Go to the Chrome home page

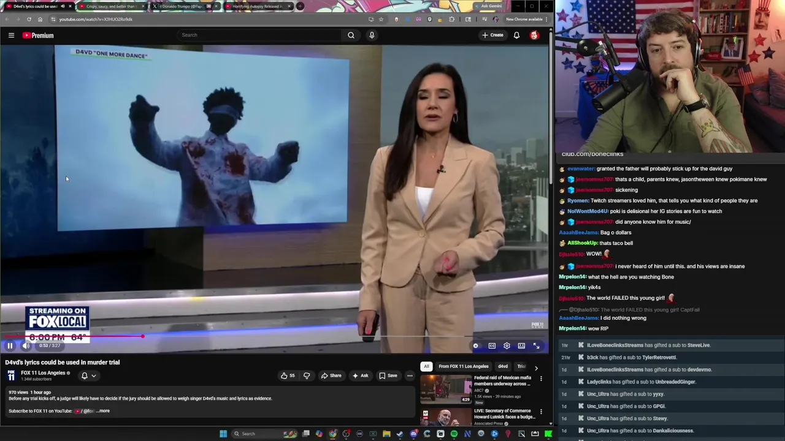40,19
